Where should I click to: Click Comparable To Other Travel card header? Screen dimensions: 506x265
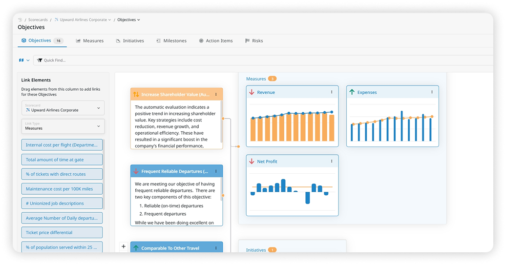(x=176, y=247)
